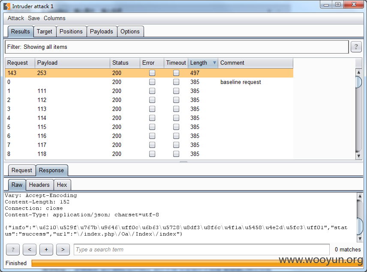
Task: Click the Payload column header
Action: click(72, 63)
